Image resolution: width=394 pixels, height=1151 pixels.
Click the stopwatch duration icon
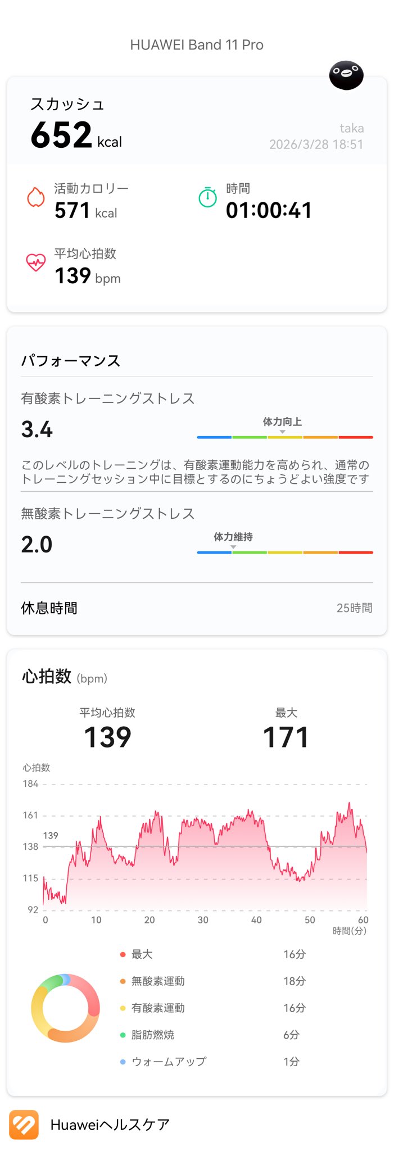[207, 197]
